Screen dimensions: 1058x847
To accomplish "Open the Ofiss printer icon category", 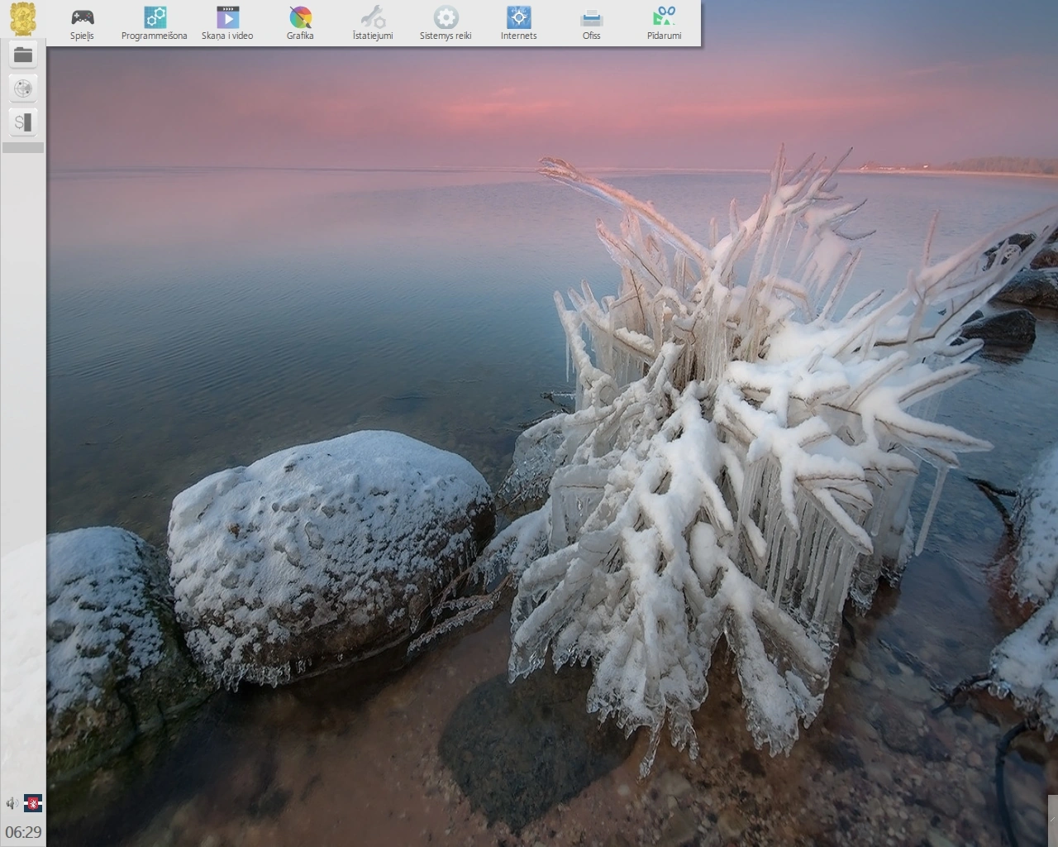I will click(x=591, y=23).
